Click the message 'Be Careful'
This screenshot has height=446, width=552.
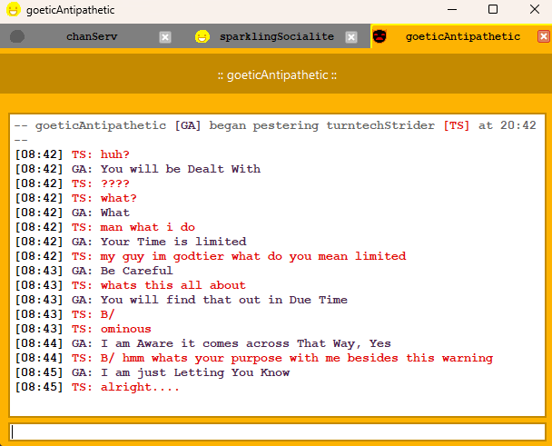136,271
